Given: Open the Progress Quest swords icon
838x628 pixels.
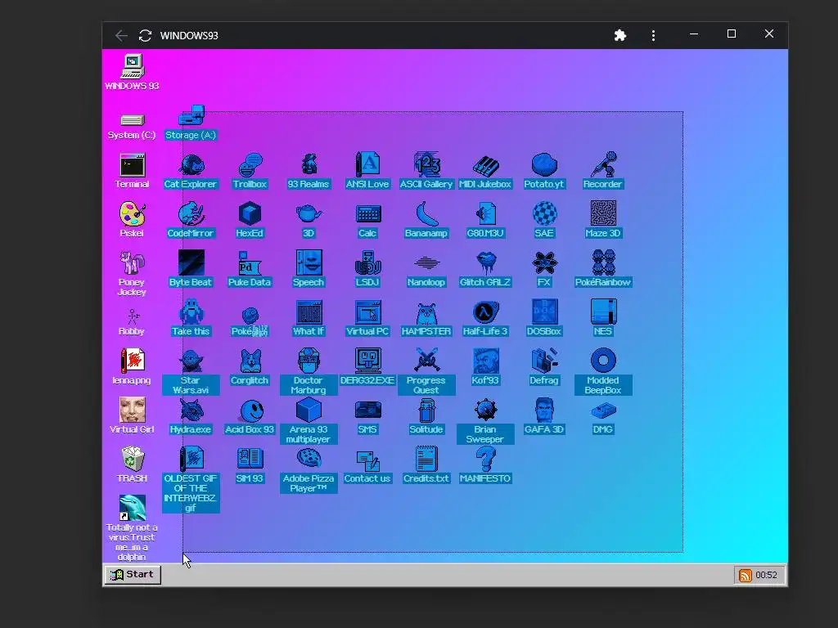Looking at the screenshot, I should point(426,361).
